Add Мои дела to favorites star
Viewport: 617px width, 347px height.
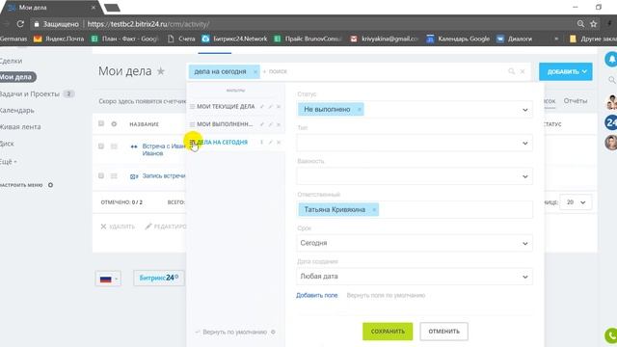(x=161, y=71)
